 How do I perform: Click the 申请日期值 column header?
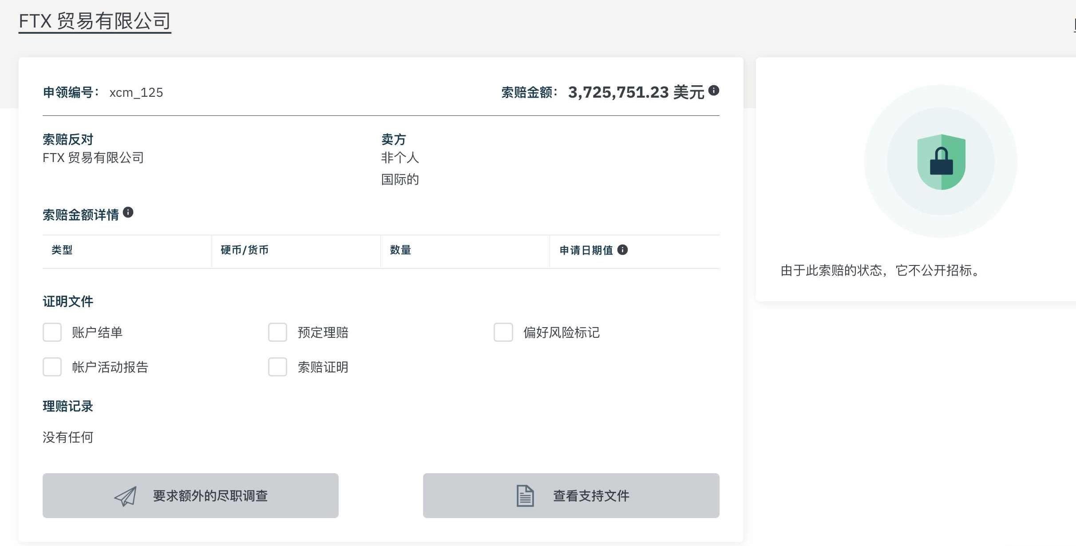pyautogui.click(x=586, y=250)
